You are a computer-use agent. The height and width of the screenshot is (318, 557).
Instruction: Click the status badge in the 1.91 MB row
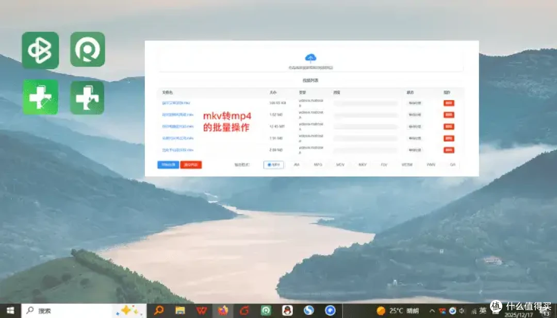click(415, 138)
